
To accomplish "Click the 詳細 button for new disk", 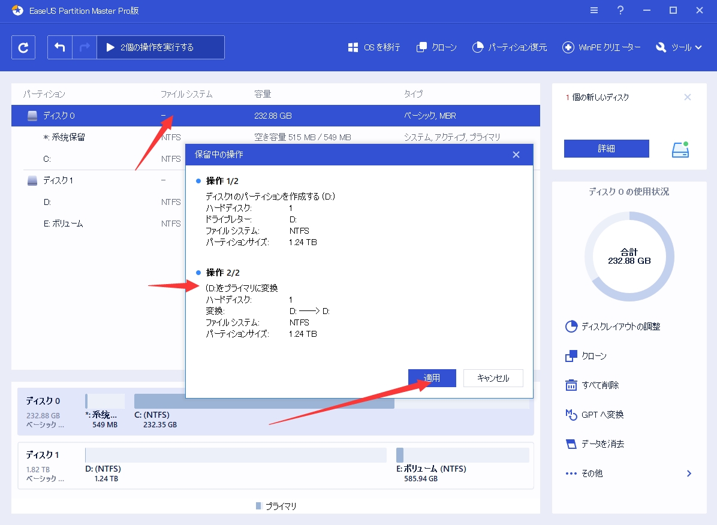I will (606, 149).
